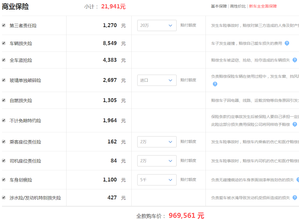This screenshot has width=299, height=219.
Task: Click the 4,383 price for 全车盗抢险
Action: [110, 60]
